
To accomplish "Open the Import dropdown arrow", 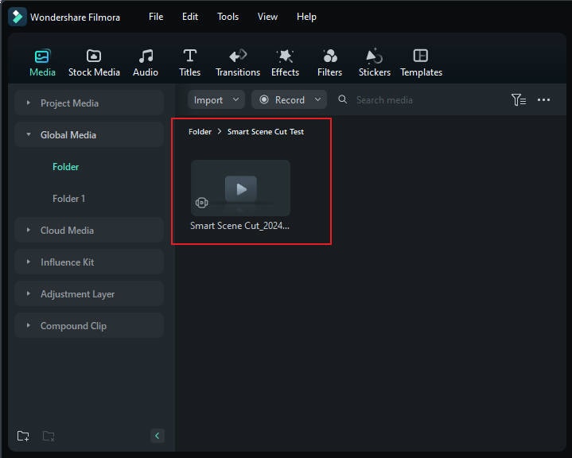I will coord(236,99).
